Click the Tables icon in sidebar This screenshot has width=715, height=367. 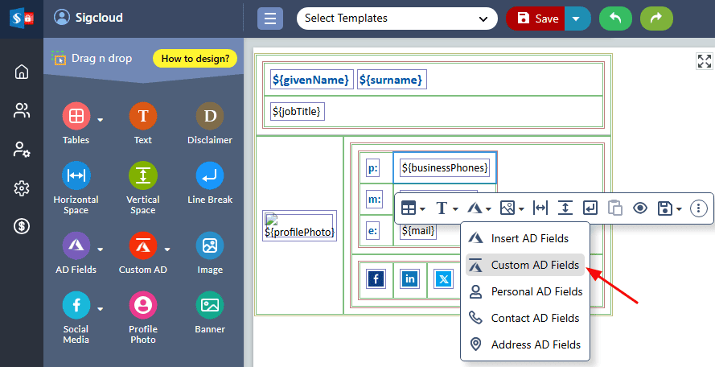(76, 117)
